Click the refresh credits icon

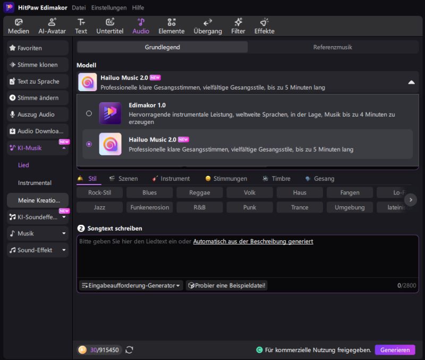click(x=129, y=350)
